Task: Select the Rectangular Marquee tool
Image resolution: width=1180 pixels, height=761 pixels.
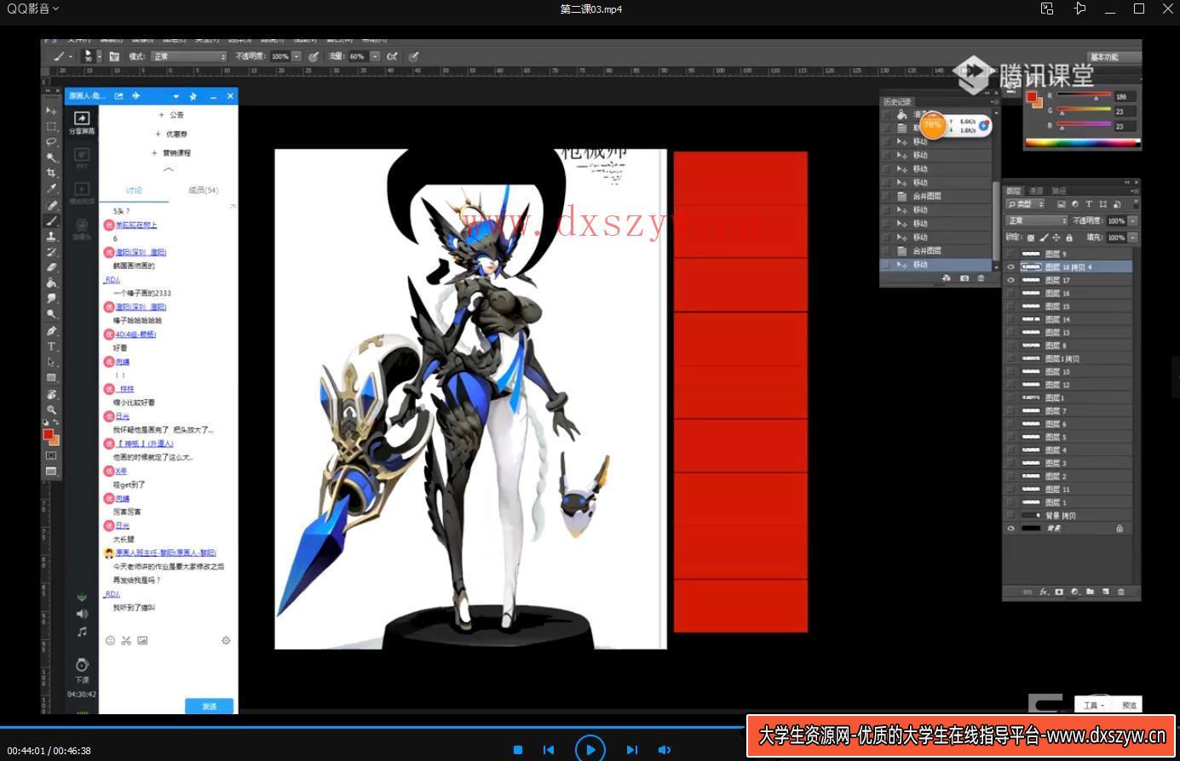Action: (x=51, y=126)
